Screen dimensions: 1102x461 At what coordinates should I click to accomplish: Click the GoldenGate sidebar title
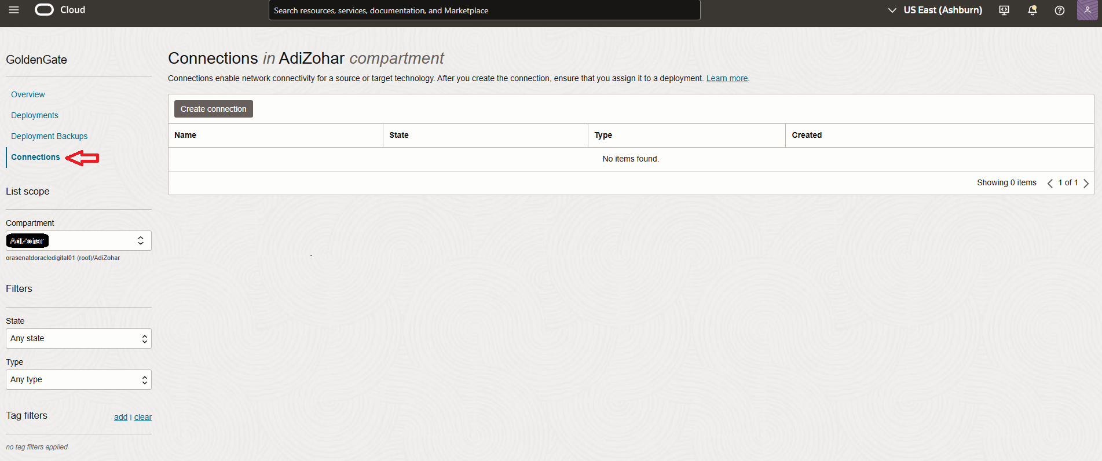pos(36,60)
